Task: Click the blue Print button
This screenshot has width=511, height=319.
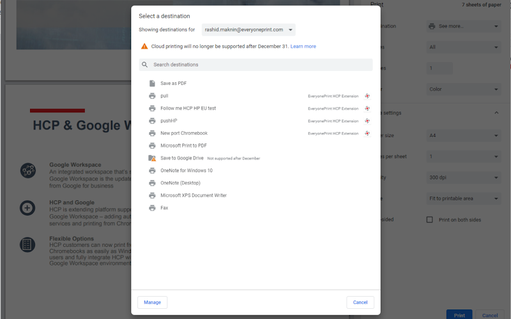Action: point(459,315)
